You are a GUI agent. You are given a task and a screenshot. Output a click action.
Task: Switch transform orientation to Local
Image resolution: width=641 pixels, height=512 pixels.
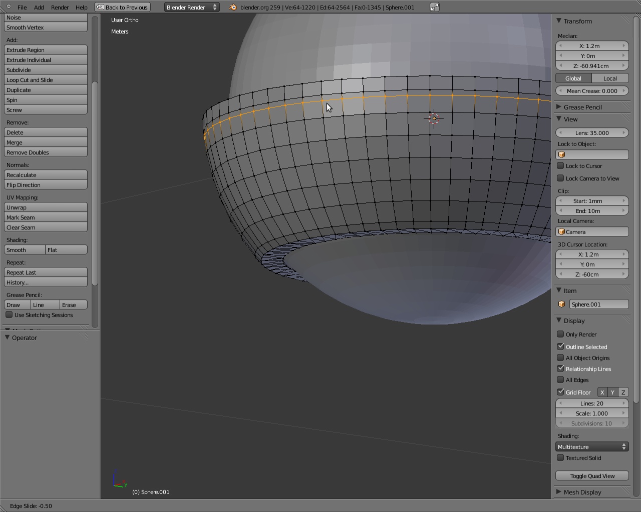tap(610, 78)
